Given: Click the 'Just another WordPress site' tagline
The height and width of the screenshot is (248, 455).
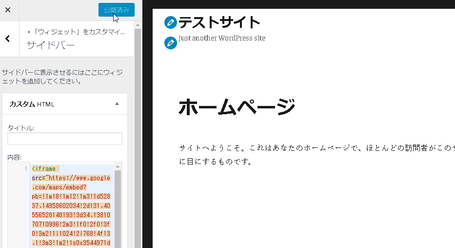Looking at the screenshot, I should 222,38.
